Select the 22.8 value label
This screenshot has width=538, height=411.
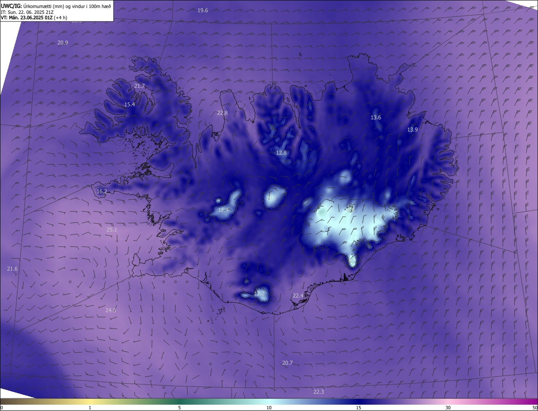222,113
